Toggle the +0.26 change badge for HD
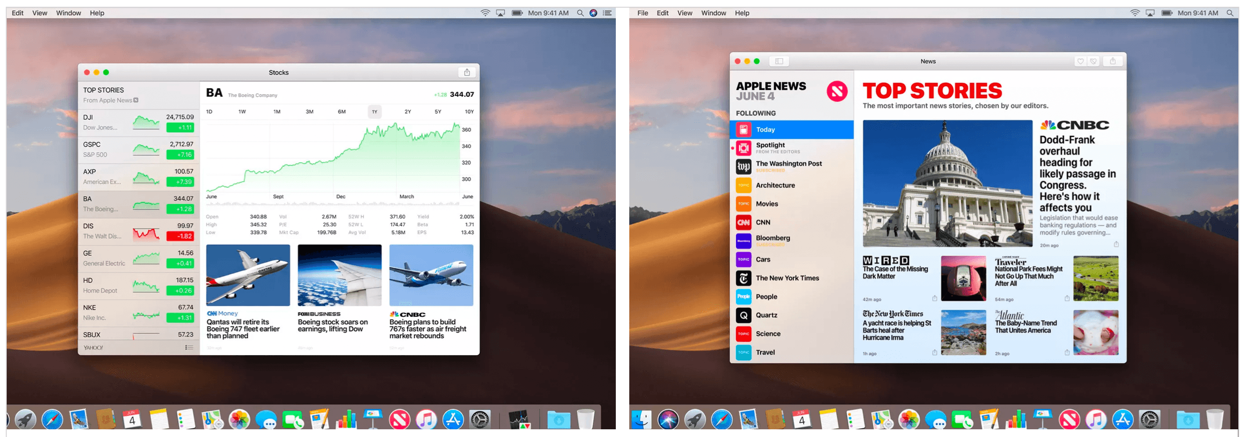 coord(180,290)
